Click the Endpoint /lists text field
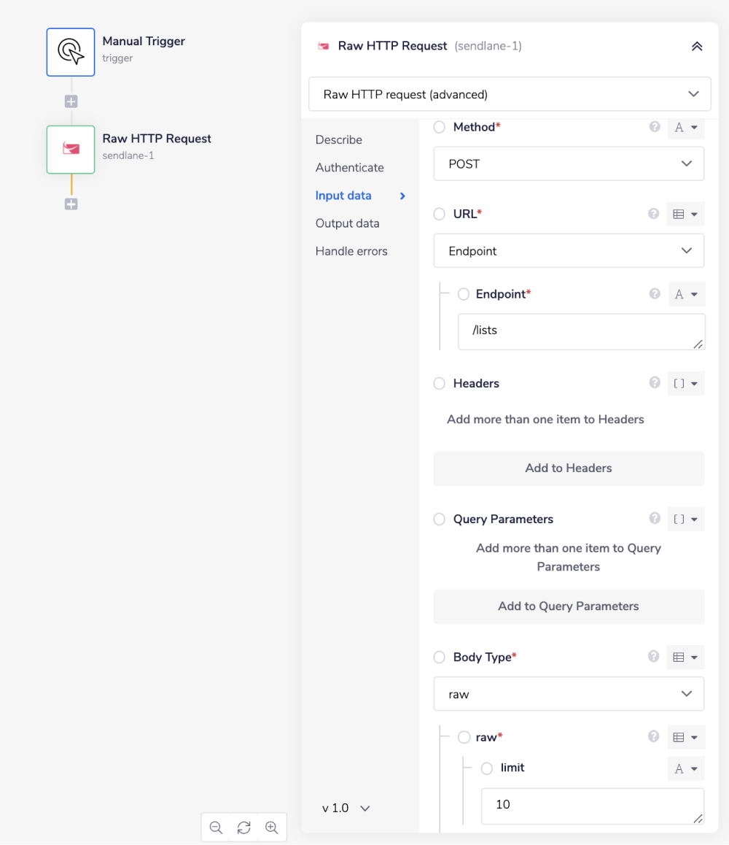Screen dimensions: 729x845 pyautogui.click(x=581, y=331)
